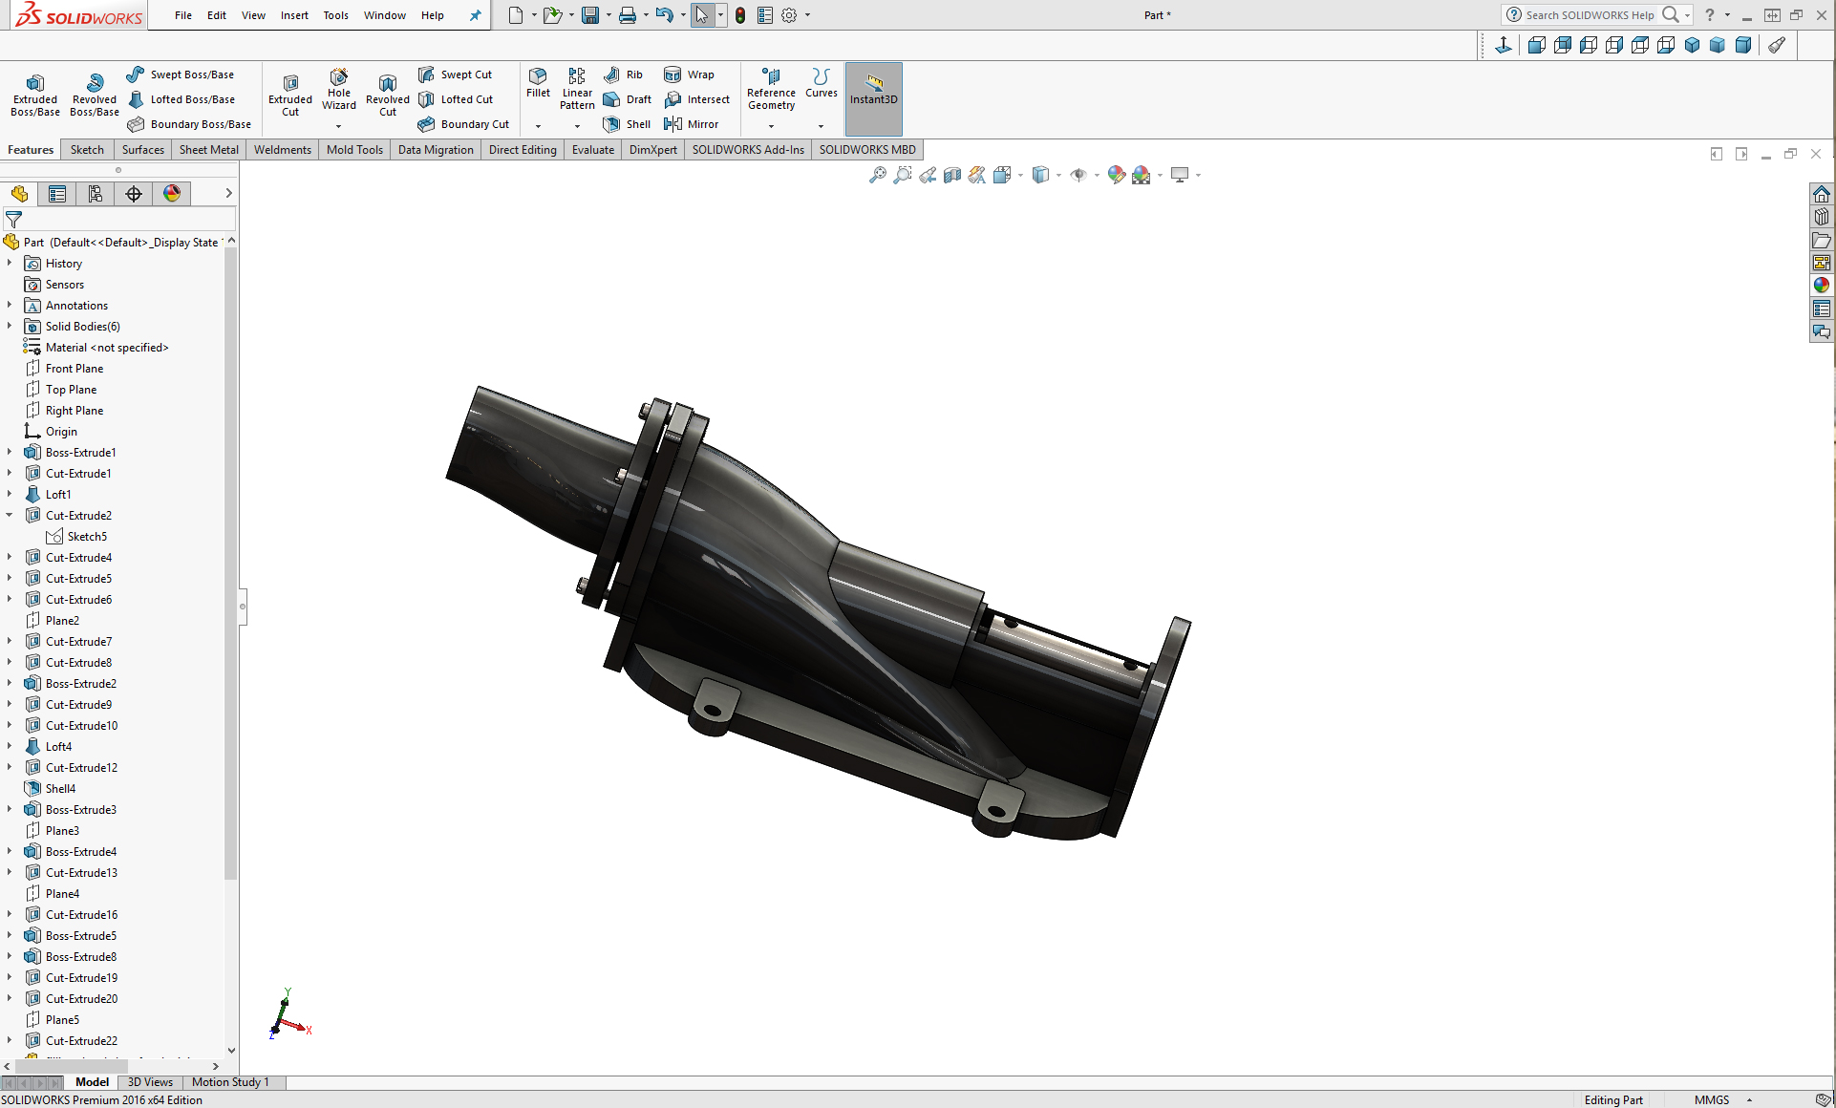
Task: Collapse the Cut-Extrude2 feature
Action: 10,515
